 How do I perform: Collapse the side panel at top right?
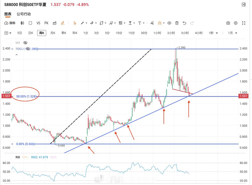pos(244,4)
